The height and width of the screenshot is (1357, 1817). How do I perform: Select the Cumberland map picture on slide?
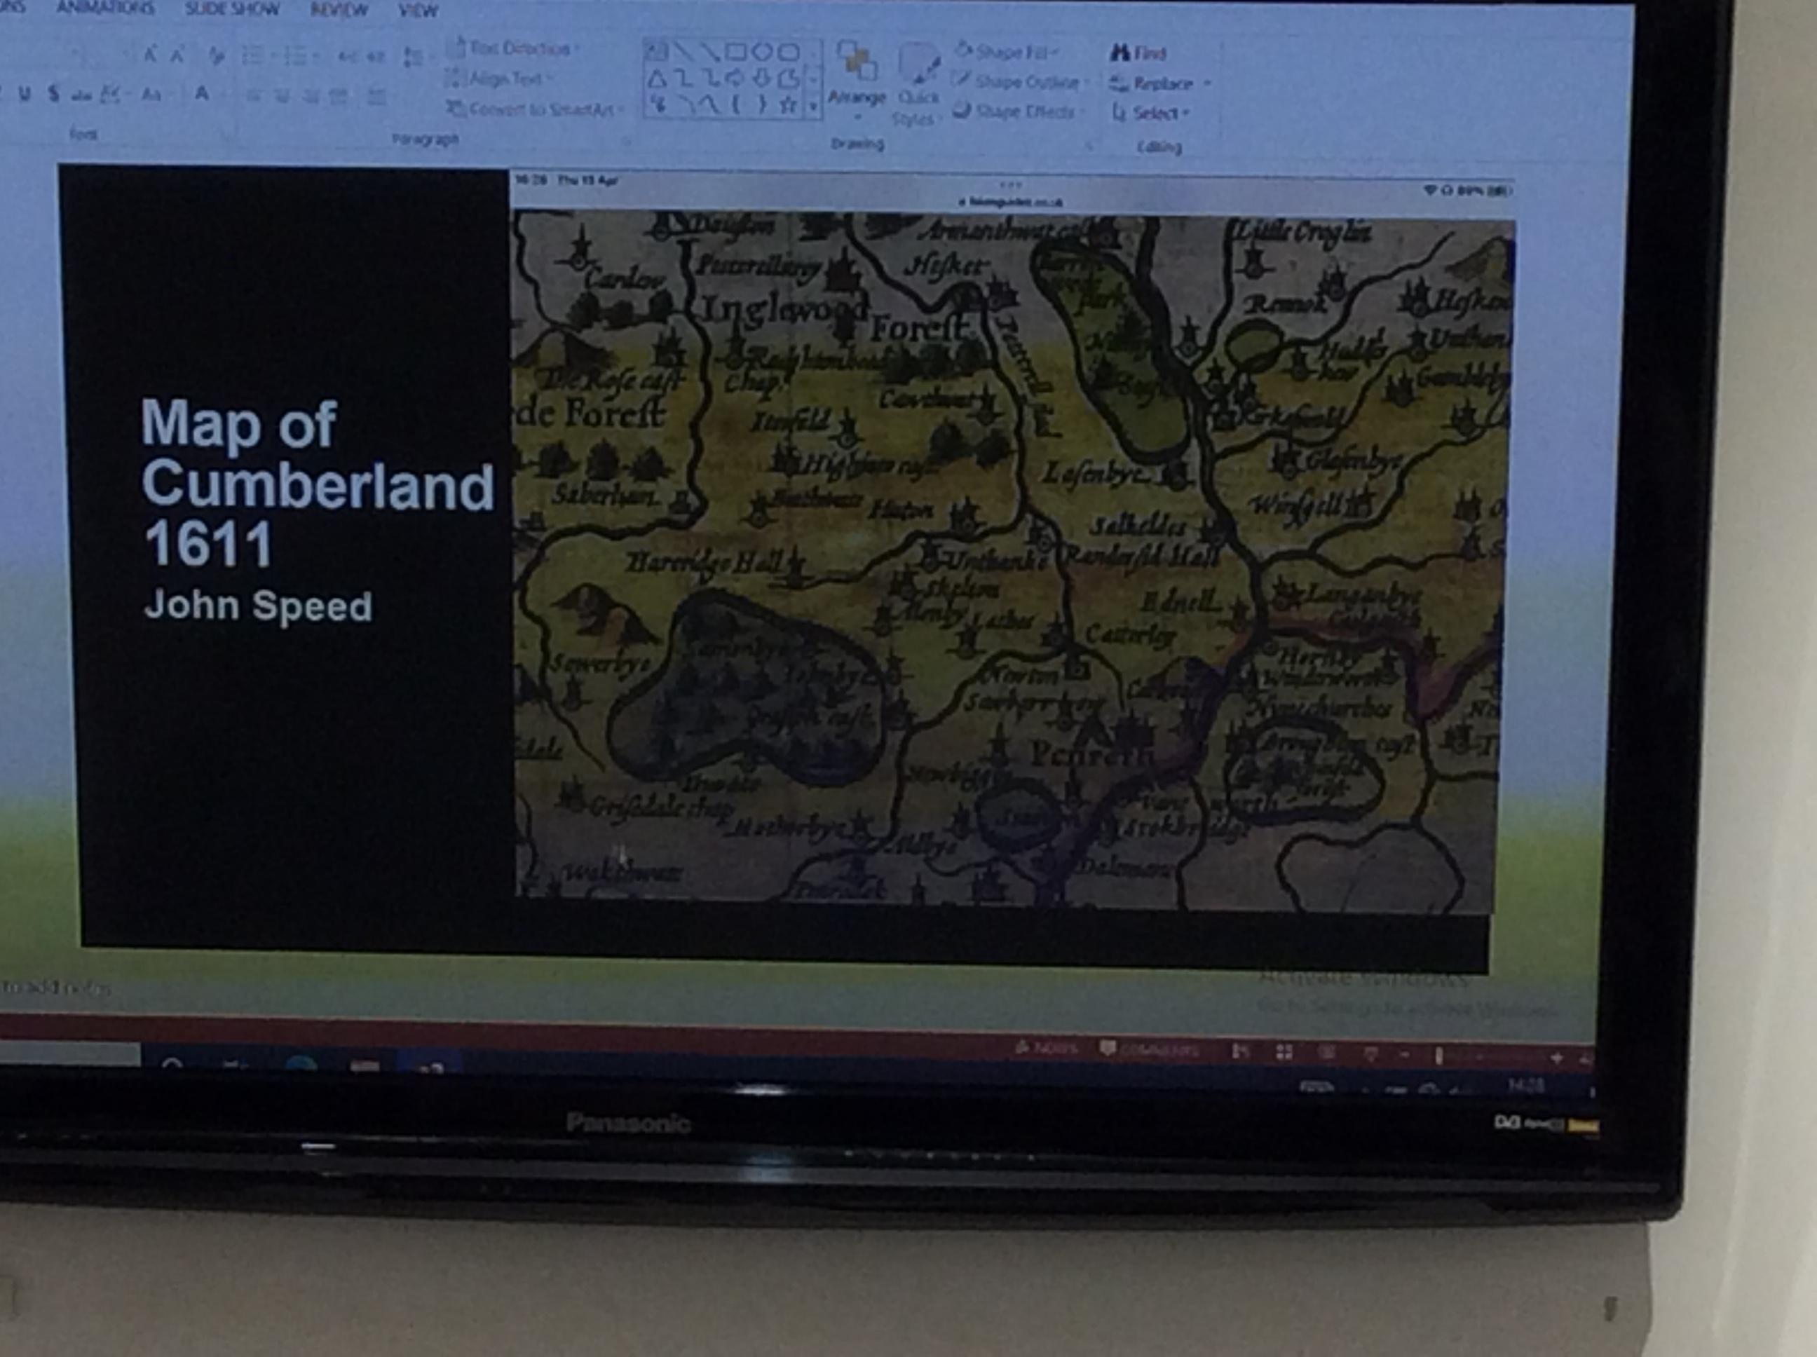1011,542
